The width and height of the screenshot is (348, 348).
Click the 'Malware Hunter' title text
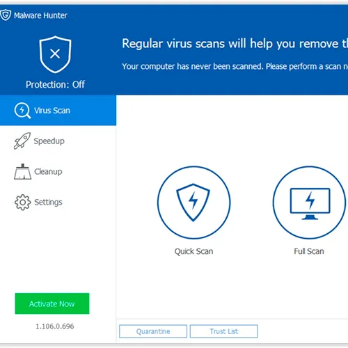(x=40, y=15)
